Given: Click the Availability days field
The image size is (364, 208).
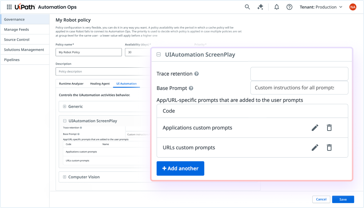Looking at the screenshot, I should 138,52.
